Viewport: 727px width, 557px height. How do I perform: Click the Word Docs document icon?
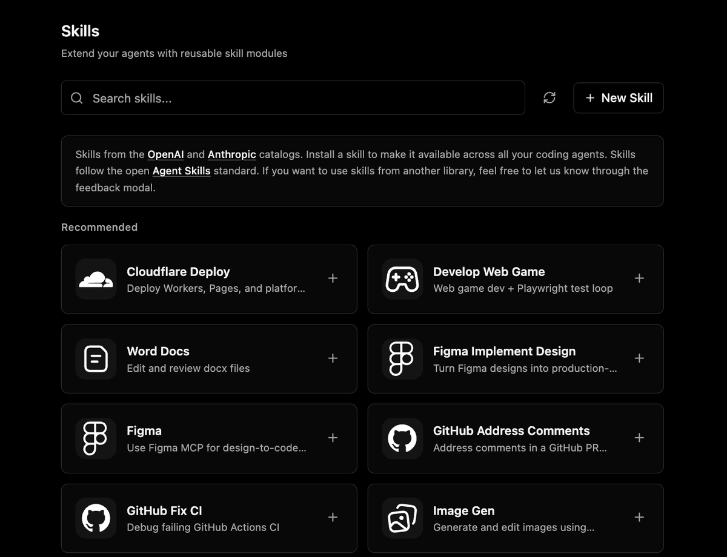96,359
